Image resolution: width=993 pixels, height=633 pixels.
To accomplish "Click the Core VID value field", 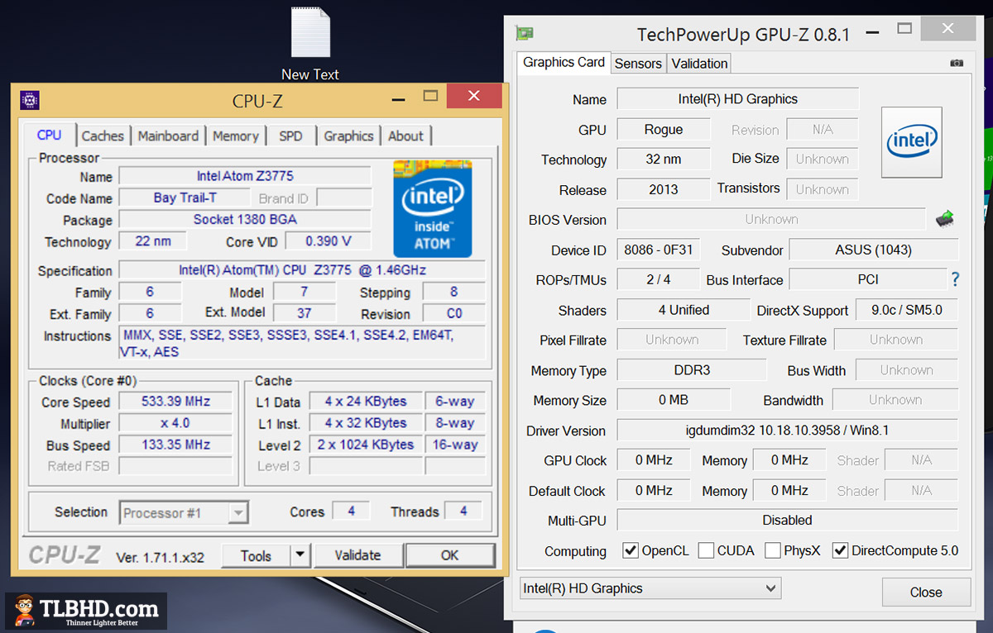I will click(x=329, y=241).
